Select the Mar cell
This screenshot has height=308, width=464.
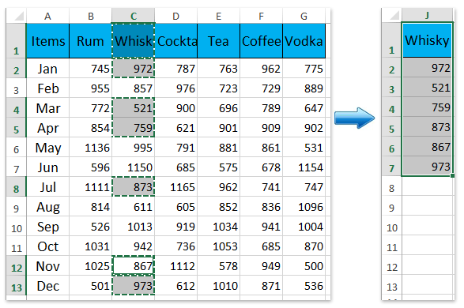pyautogui.click(x=47, y=108)
